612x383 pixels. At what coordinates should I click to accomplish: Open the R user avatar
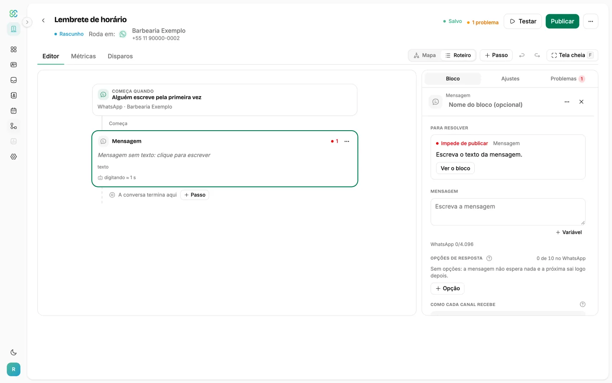coord(13,369)
